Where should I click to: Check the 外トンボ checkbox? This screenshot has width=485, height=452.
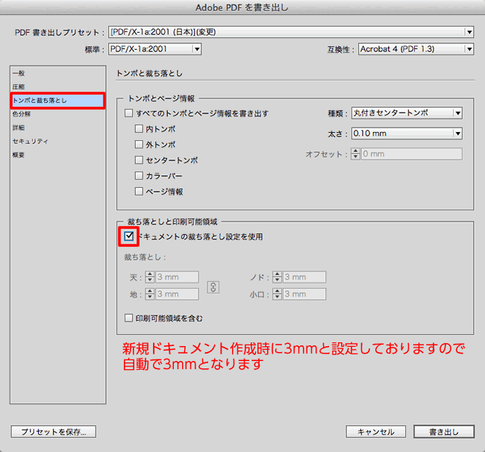139,145
